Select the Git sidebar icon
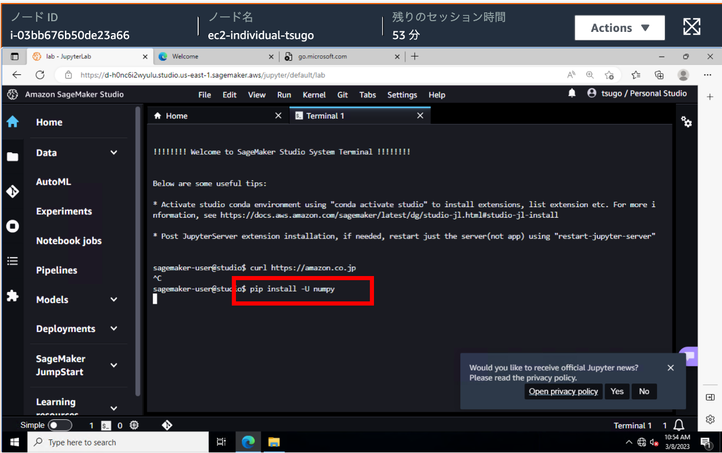722x453 pixels. 13,191
